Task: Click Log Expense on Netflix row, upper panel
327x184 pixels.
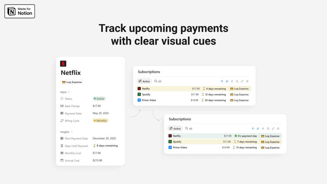Action: 239,89
